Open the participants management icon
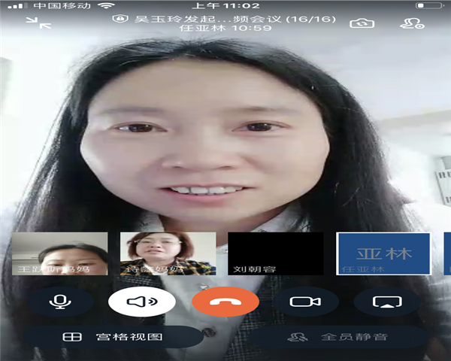This screenshot has width=451, height=361. (x=412, y=23)
